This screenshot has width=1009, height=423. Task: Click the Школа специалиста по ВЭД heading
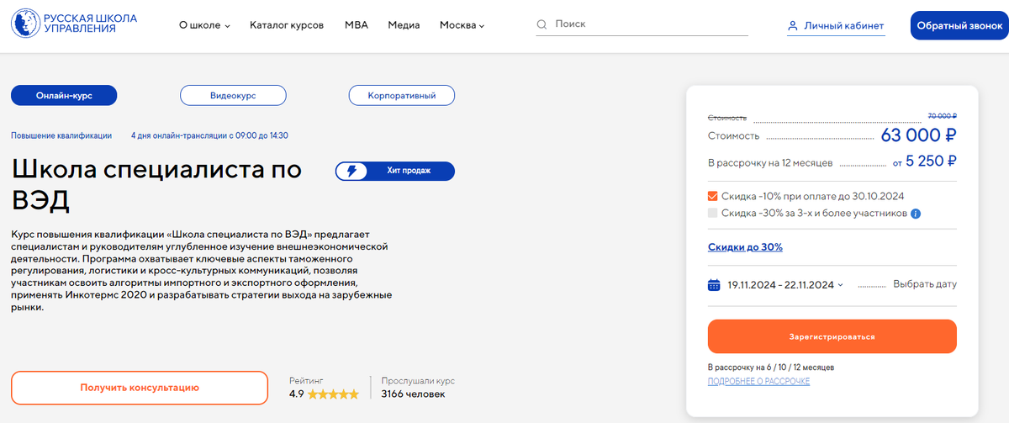[x=156, y=185]
